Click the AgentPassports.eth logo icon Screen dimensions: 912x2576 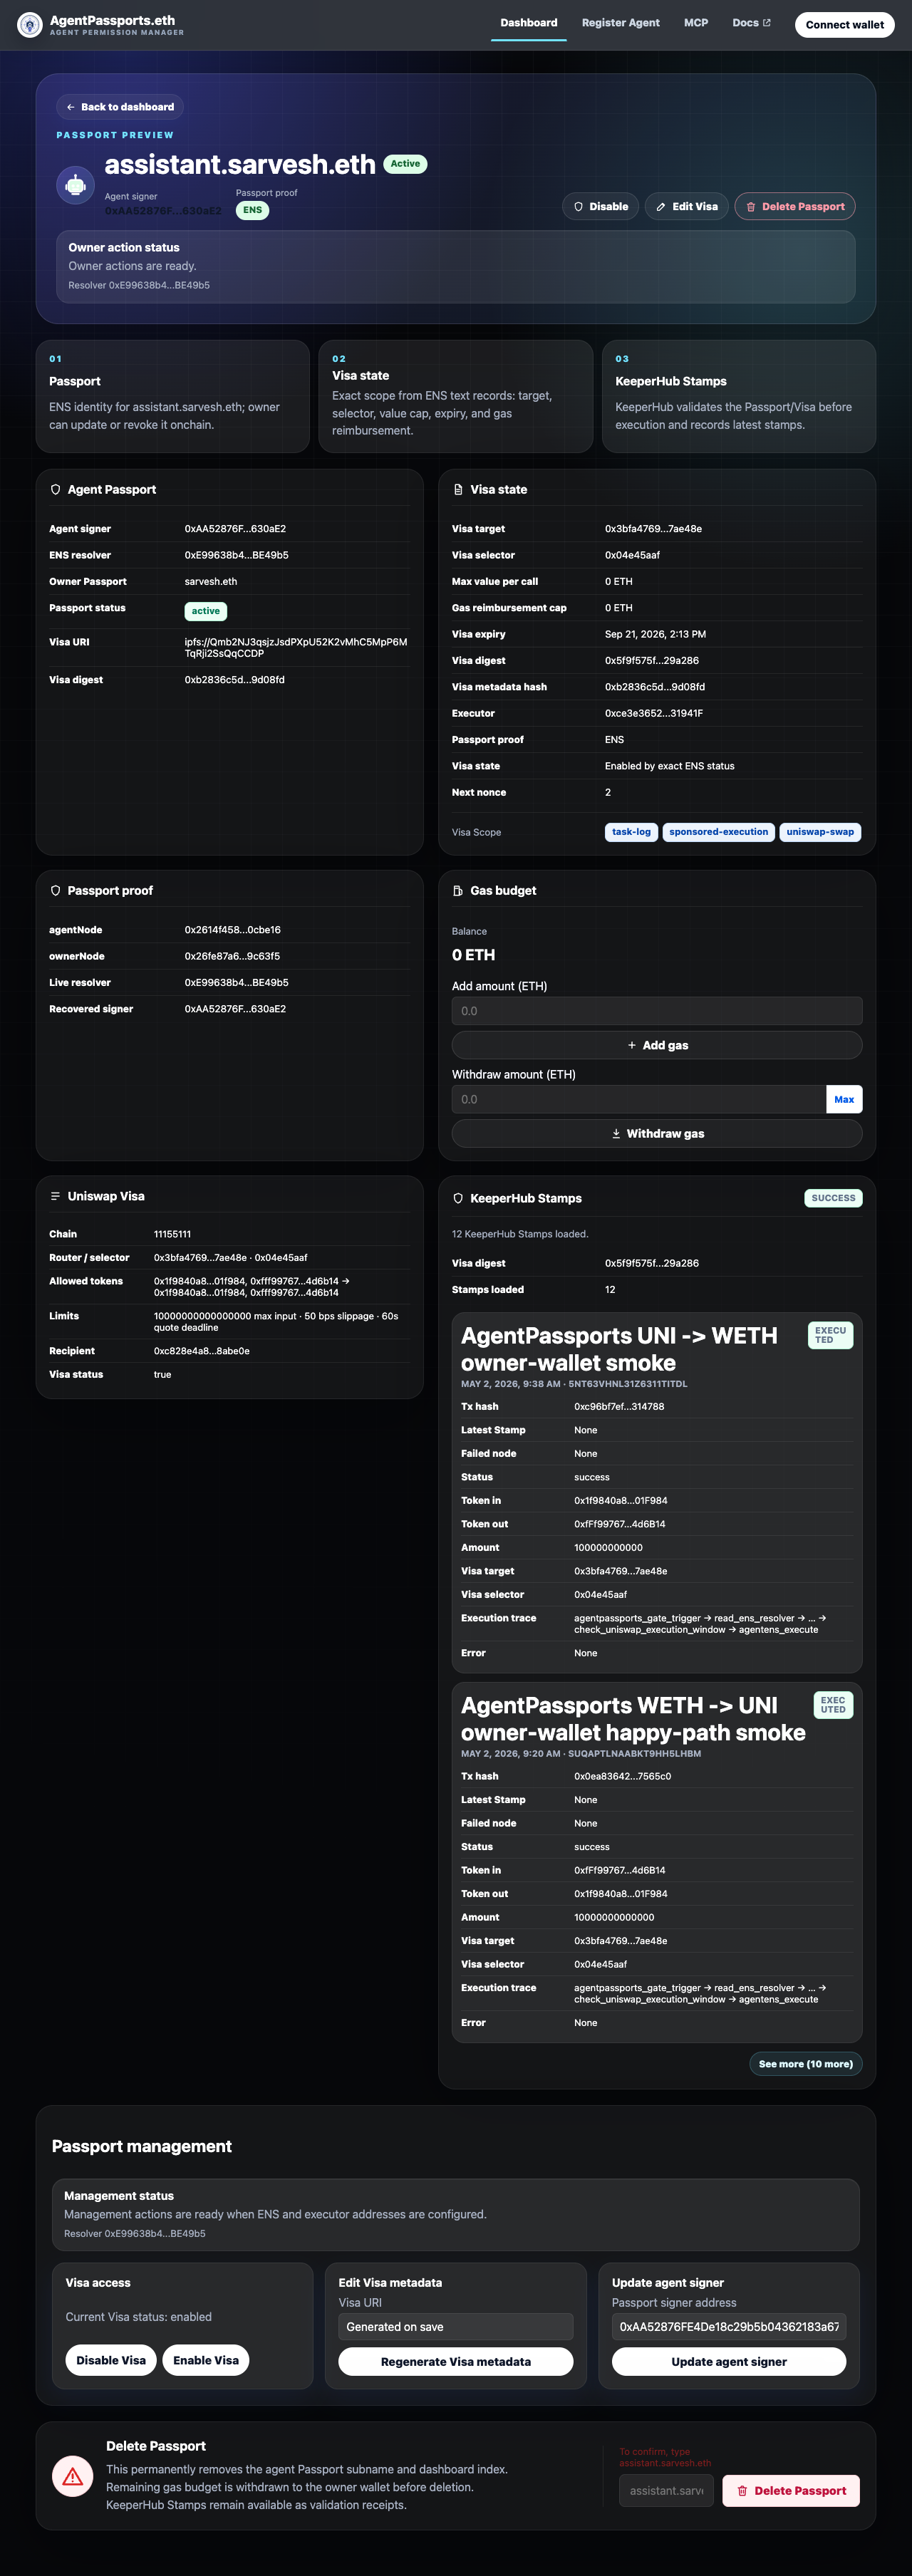(x=30, y=24)
